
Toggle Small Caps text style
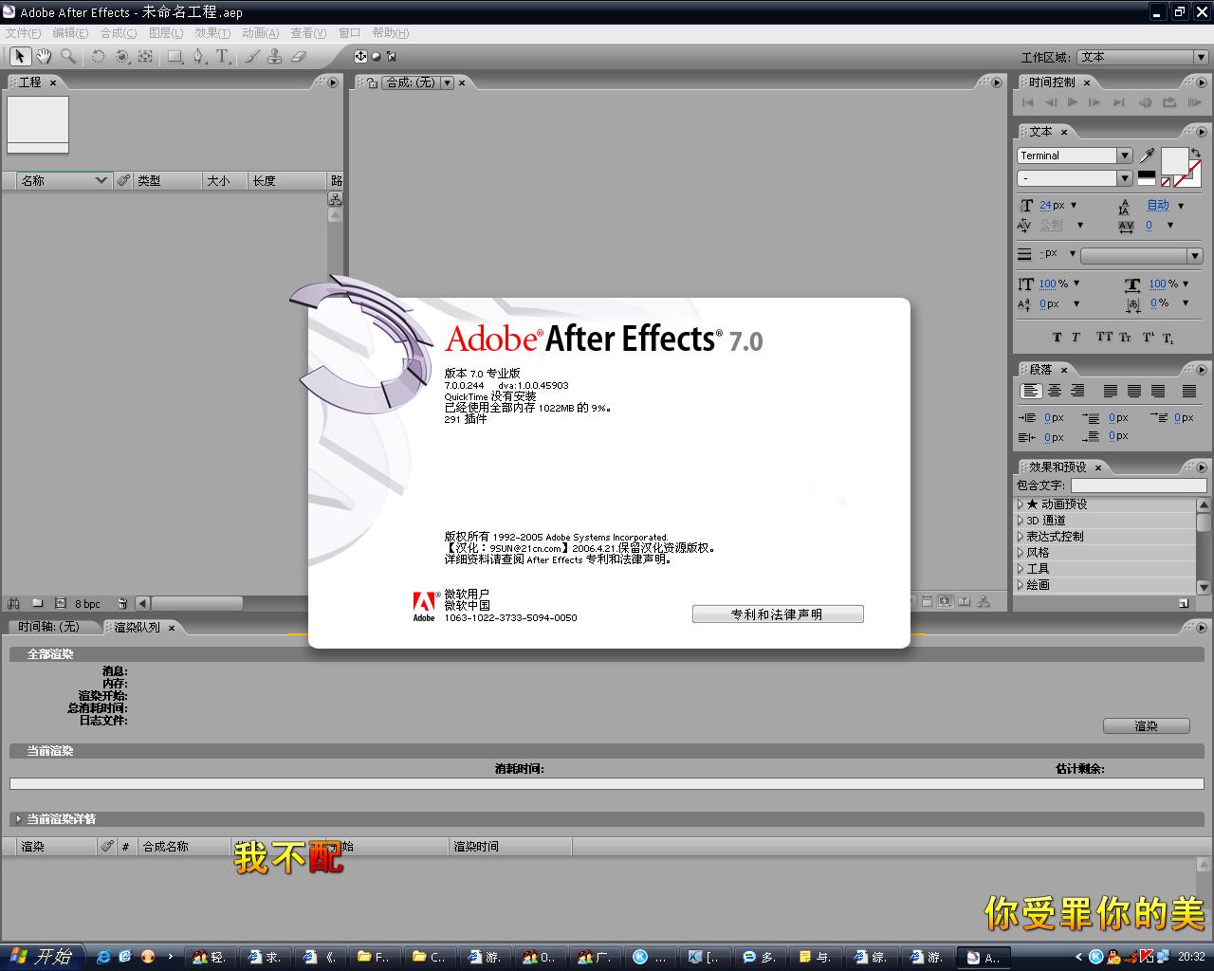pyautogui.click(x=1125, y=338)
